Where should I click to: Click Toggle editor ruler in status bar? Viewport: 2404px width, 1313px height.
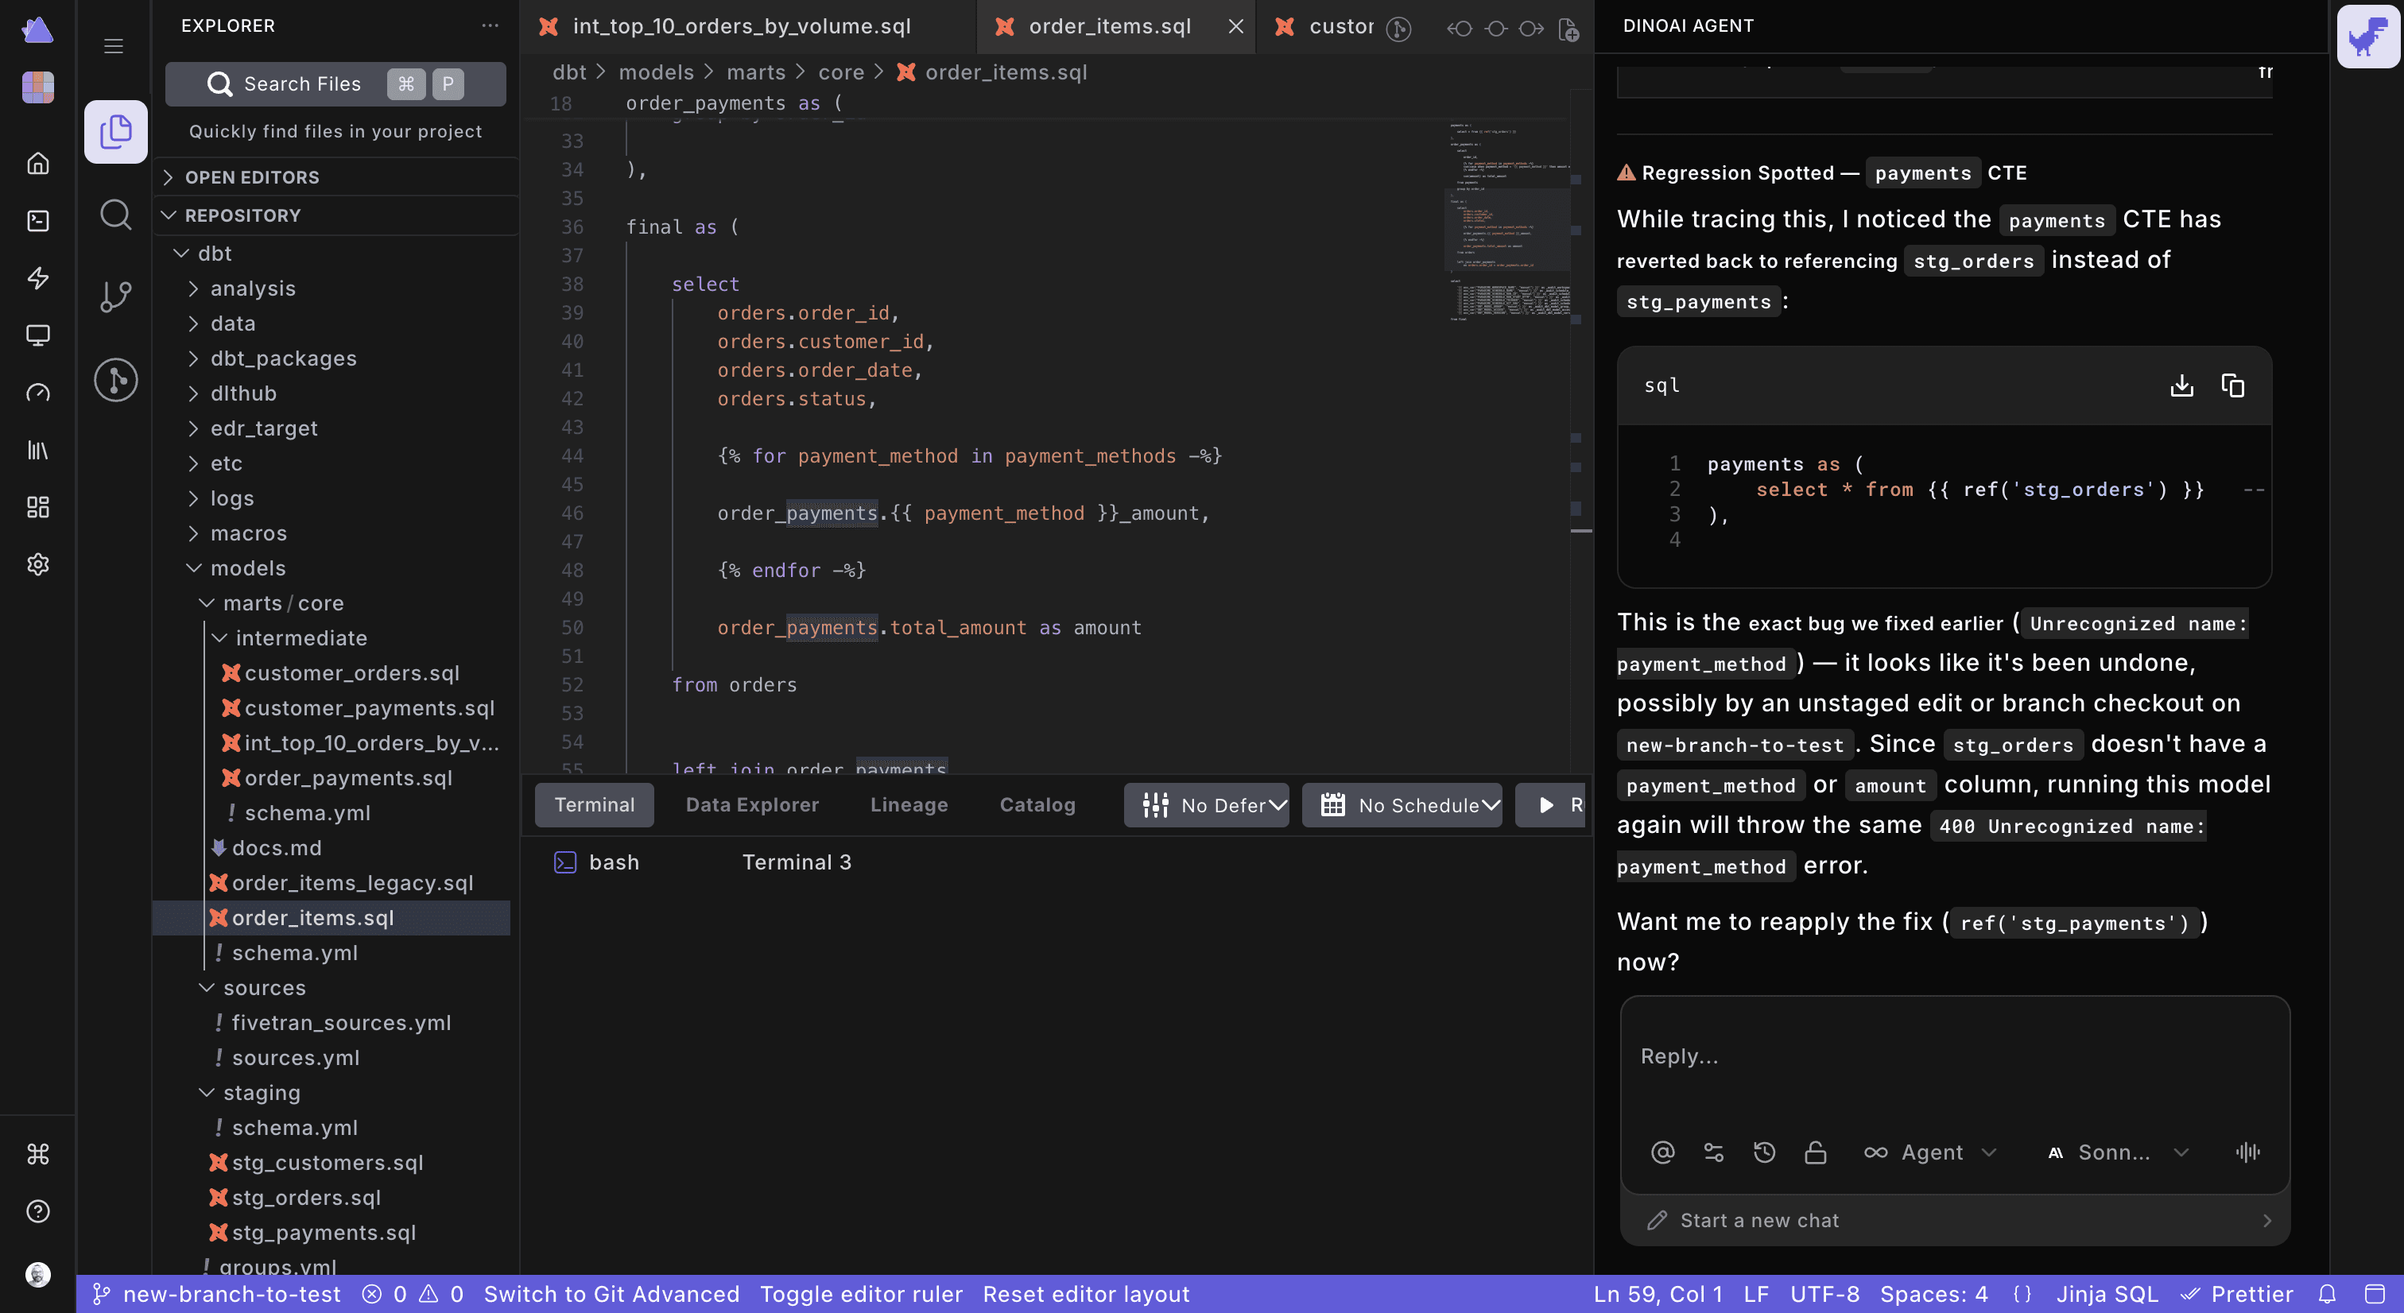860,1295
